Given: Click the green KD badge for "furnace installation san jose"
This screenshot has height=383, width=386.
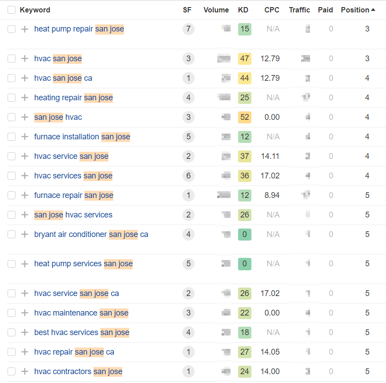Looking at the screenshot, I should pyautogui.click(x=244, y=137).
